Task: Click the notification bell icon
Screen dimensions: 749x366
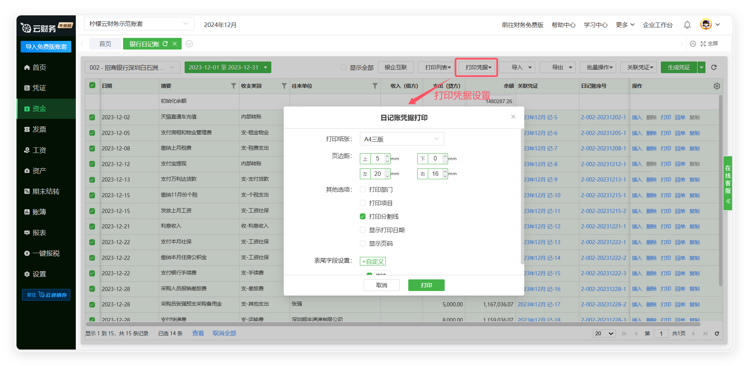Action: point(687,25)
